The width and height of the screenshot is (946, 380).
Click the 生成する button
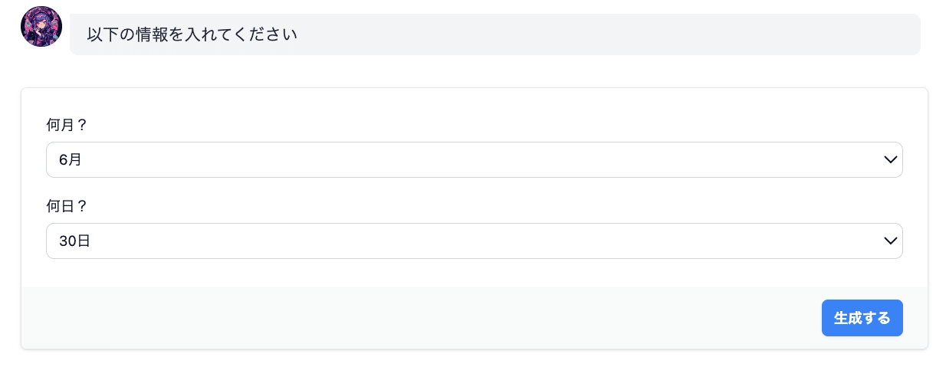[862, 318]
